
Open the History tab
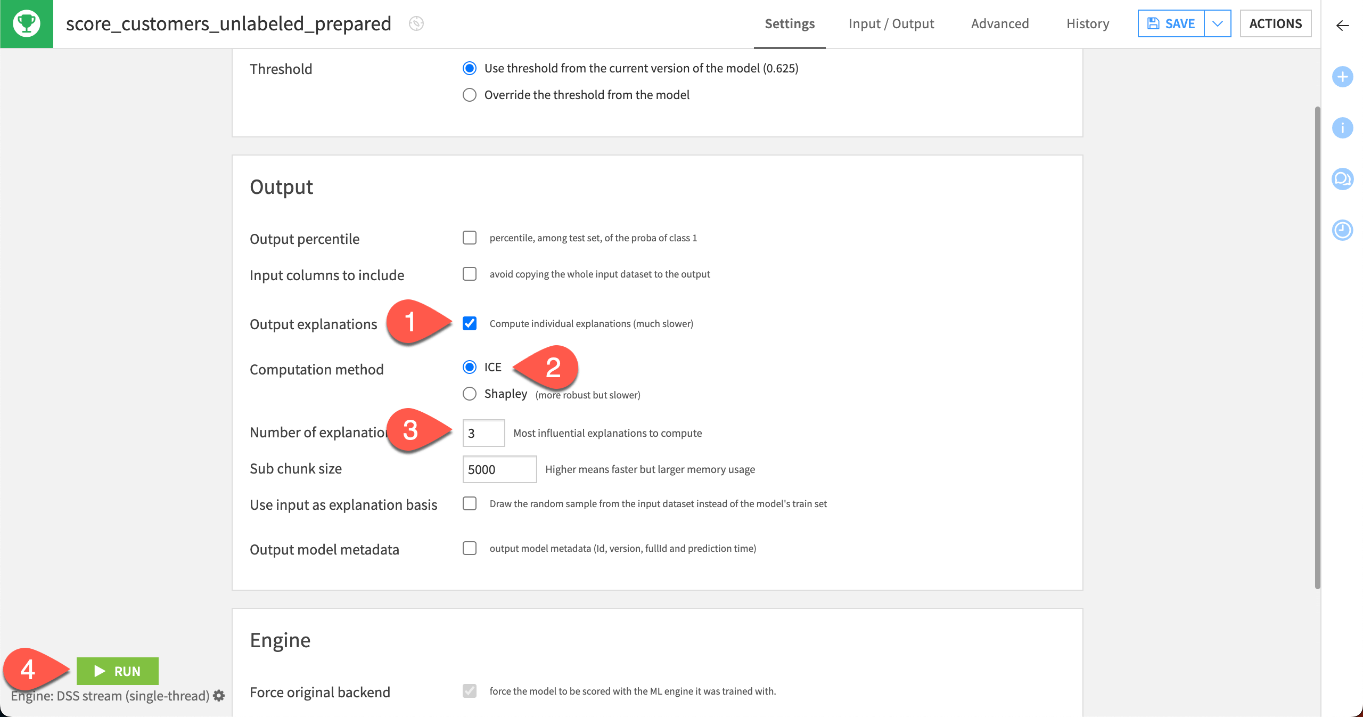point(1088,24)
